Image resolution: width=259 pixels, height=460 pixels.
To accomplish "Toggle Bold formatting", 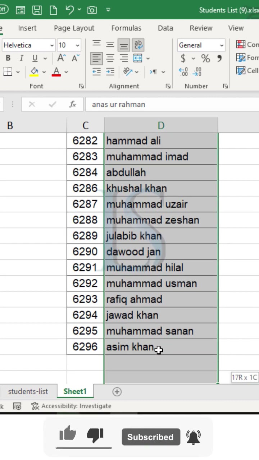I will pyautogui.click(x=8, y=58).
